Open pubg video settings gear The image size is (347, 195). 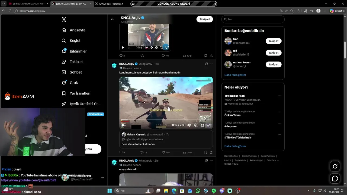pos(196,125)
